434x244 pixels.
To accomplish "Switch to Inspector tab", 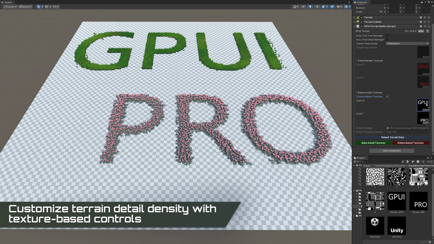I will click(361, 2).
